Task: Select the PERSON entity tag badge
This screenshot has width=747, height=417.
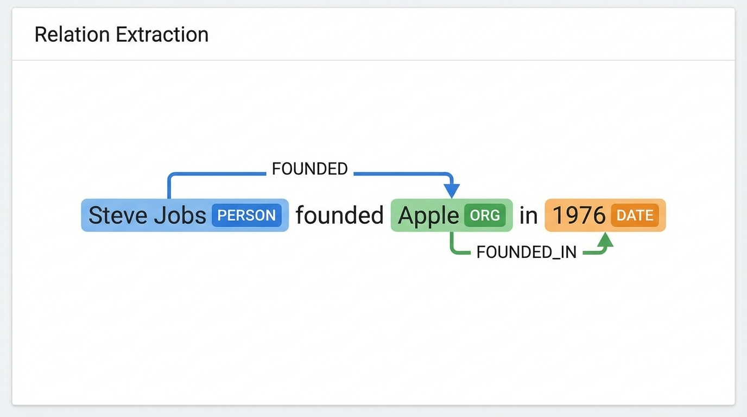Action: [246, 216]
